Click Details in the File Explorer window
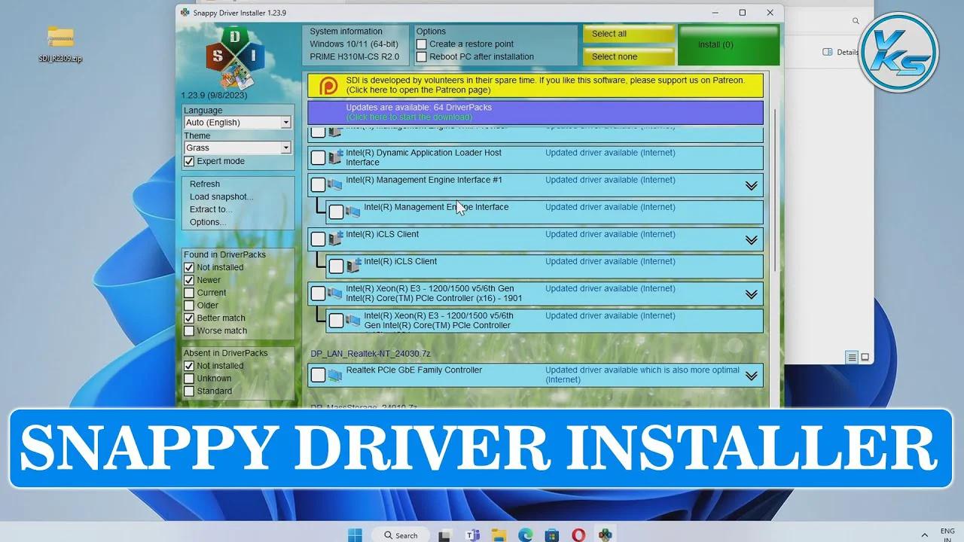 coord(847,52)
